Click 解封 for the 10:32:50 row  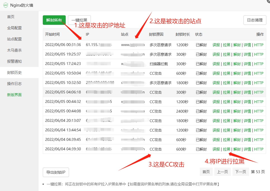coord(237,83)
